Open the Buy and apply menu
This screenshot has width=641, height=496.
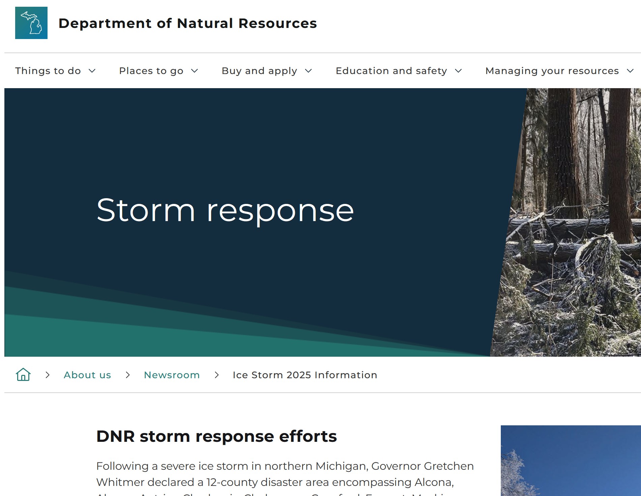tap(260, 71)
